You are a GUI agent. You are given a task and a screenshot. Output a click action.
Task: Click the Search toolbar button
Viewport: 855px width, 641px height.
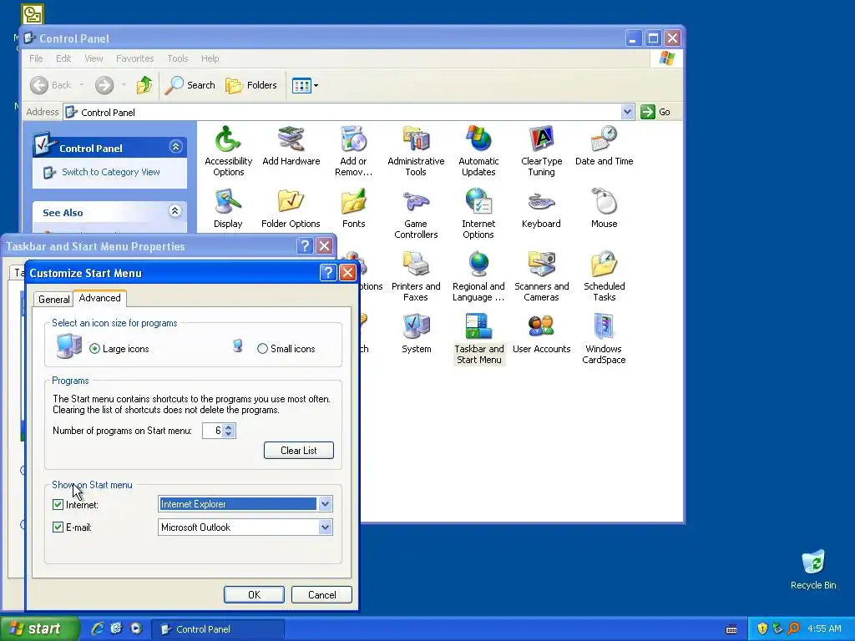click(x=190, y=85)
